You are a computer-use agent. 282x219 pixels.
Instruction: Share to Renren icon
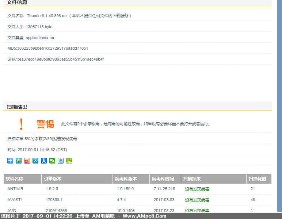pos(44,161)
